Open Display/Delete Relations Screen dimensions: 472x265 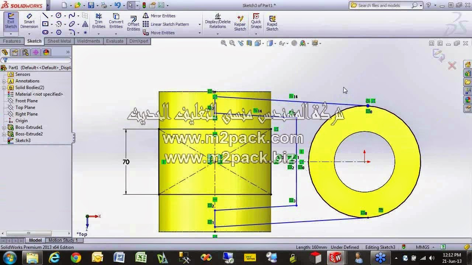[218, 21]
